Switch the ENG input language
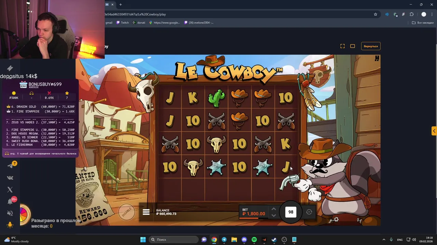Screen dimensions: 437x245 pyautogui.click(x=400, y=240)
